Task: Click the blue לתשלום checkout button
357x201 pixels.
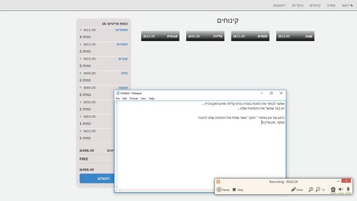Action: coord(97,179)
